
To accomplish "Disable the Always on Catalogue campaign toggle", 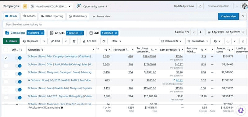I will click(x=18, y=74).
